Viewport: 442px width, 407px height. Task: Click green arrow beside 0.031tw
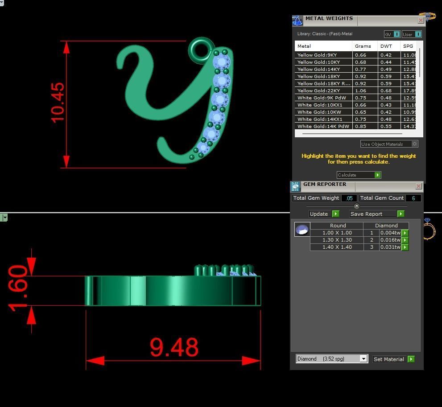pos(405,247)
